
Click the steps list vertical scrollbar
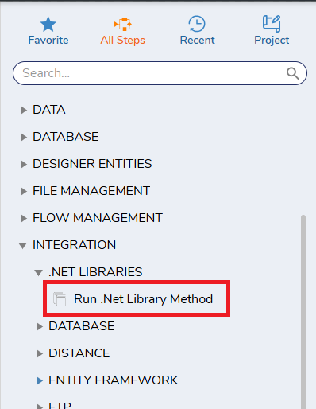(303, 312)
